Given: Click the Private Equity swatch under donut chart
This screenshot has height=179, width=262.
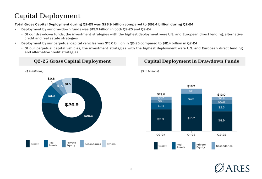Looking at the screenshot, I should point(64,144).
